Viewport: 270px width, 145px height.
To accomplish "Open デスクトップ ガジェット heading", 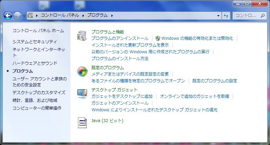I will pyautogui.click(x=115, y=90).
